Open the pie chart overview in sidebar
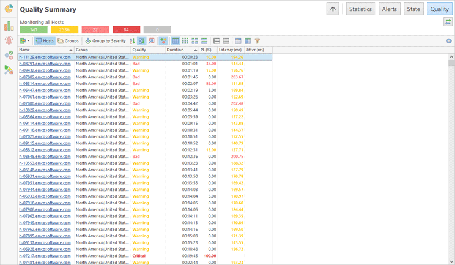Viewport: 455px width, 265px height. click(9, 9)
